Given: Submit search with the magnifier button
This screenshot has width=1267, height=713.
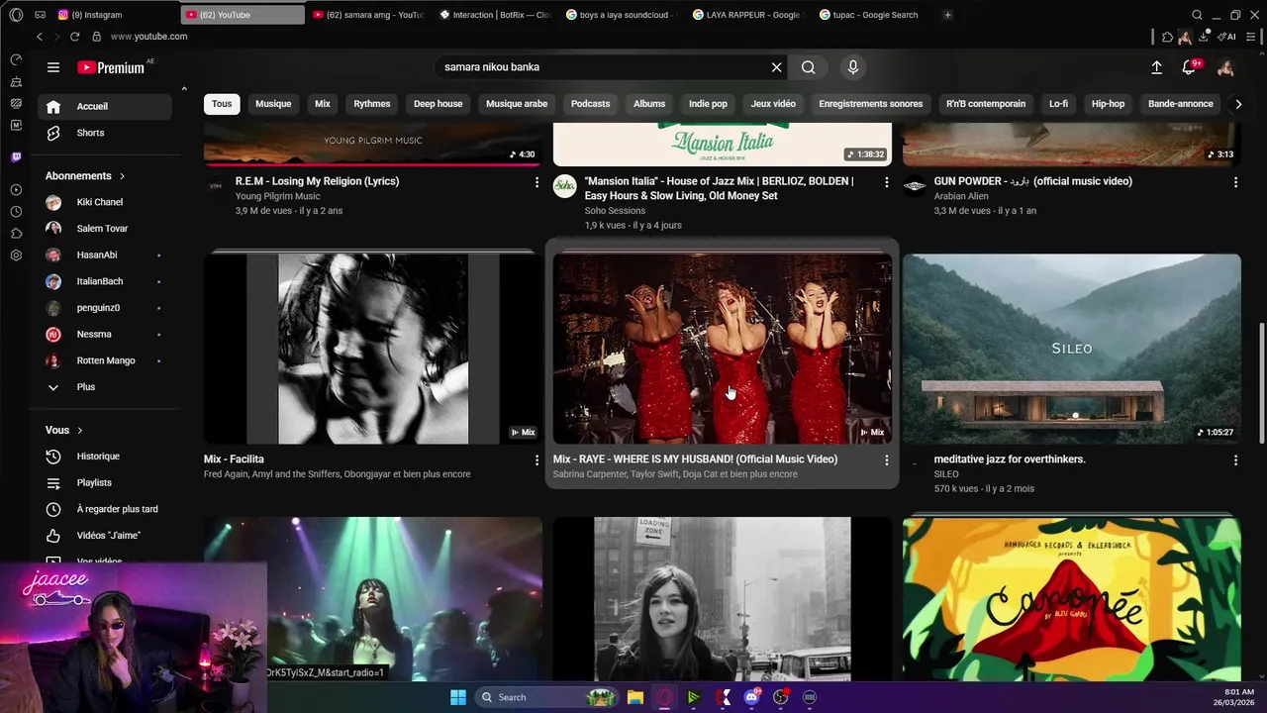Looking at the screenshot, I should [809, 67].
